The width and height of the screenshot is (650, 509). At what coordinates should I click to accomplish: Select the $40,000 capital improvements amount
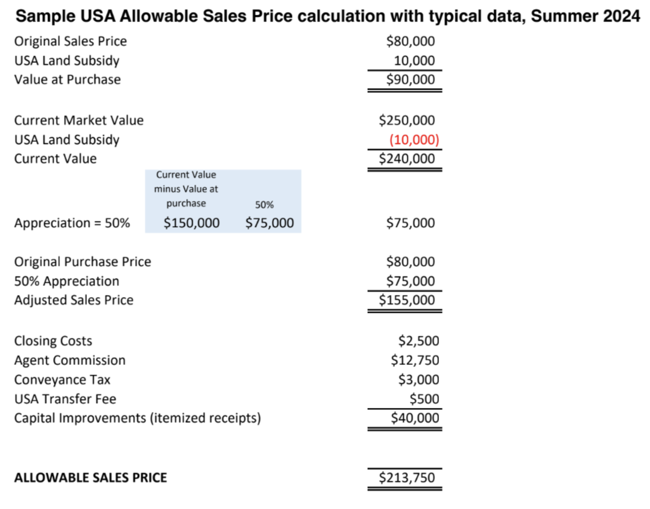click(x=415, y=418)
